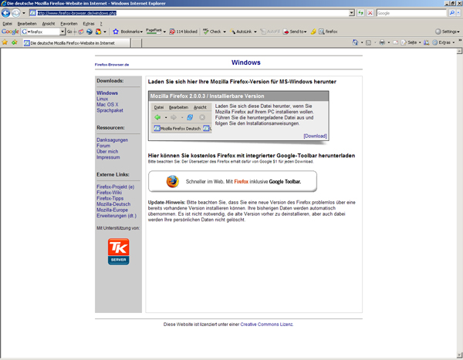Open the AutoLink dropdown arrow
463x360 pixels.
255,32
